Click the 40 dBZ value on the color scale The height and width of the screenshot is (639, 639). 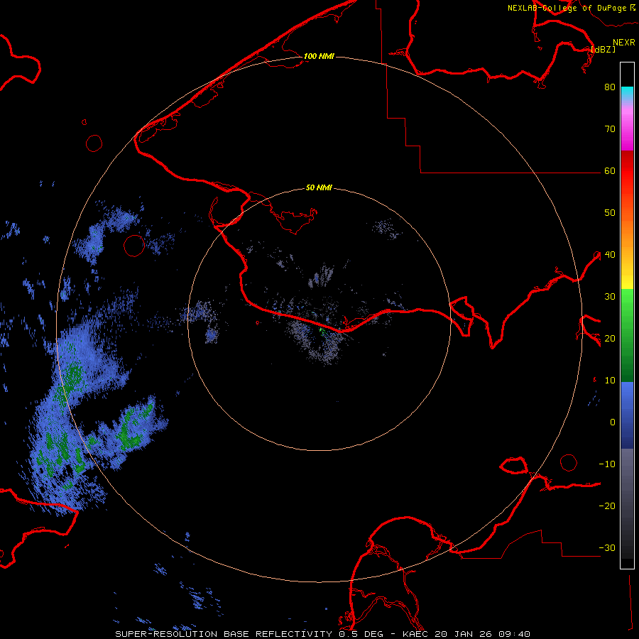pos(610,255)
